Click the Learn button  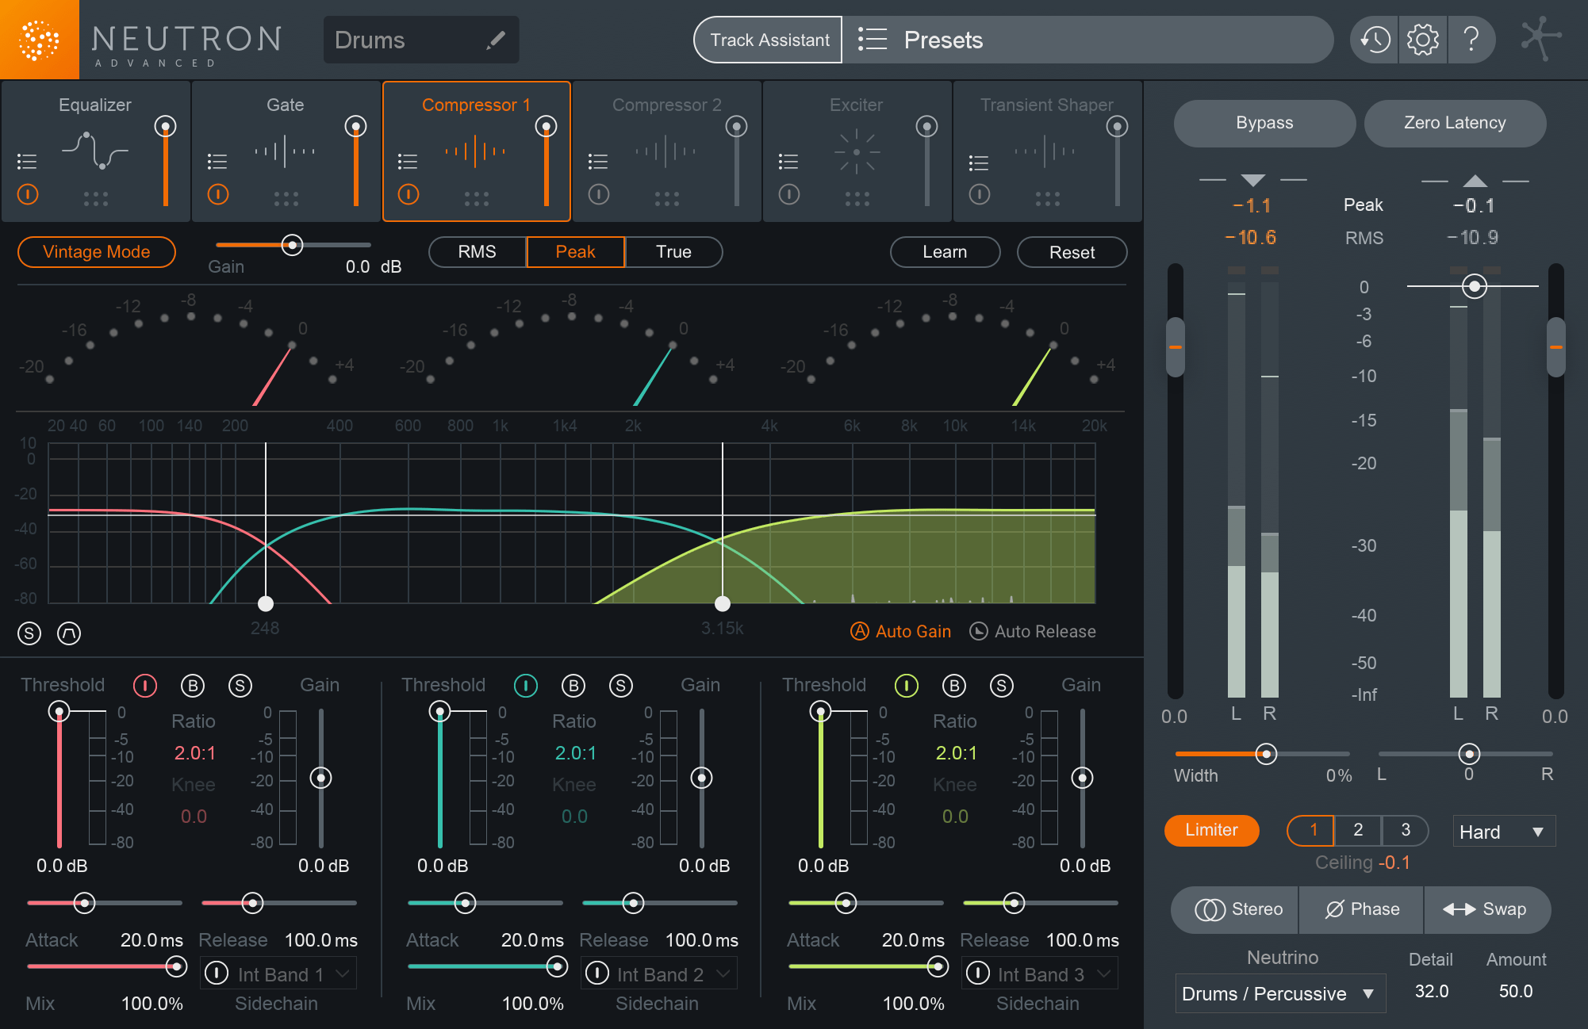coord(945,251)
